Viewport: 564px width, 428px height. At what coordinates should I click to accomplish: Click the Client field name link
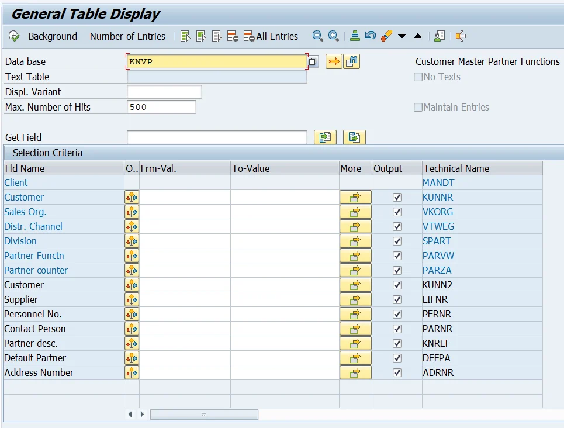[x=16, y=182]
